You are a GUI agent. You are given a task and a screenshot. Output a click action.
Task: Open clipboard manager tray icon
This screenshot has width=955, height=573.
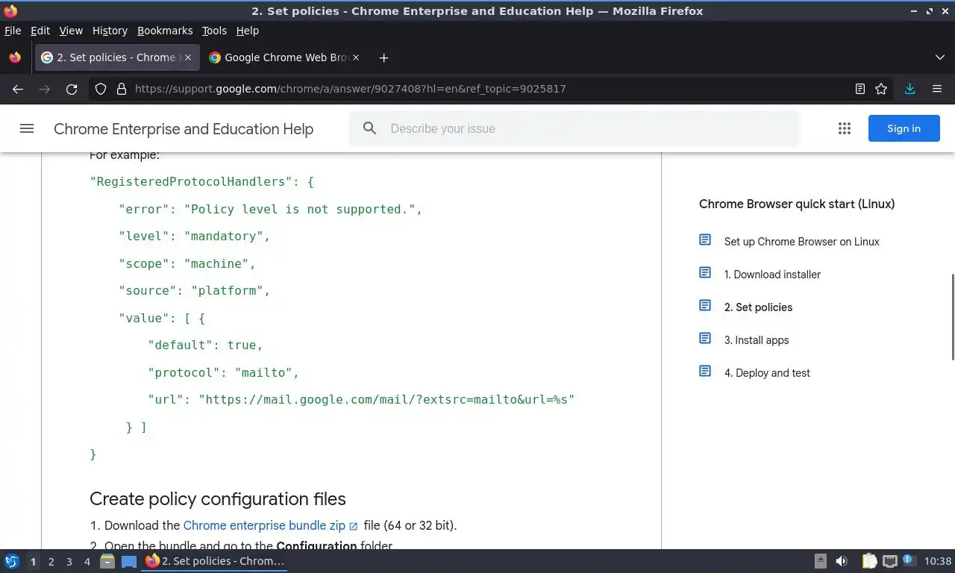[x=870, y=561]
